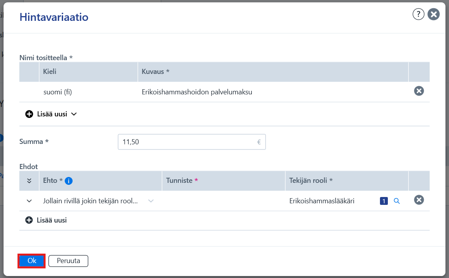449x278 pixels.
Task: Search Tekijän rooli with magnifier icon
Action: tap(397, 201)
